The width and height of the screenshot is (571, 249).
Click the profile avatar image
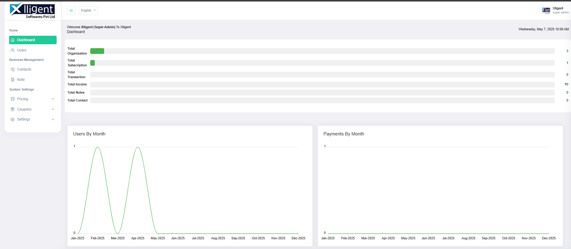click(x=546, y=11)
